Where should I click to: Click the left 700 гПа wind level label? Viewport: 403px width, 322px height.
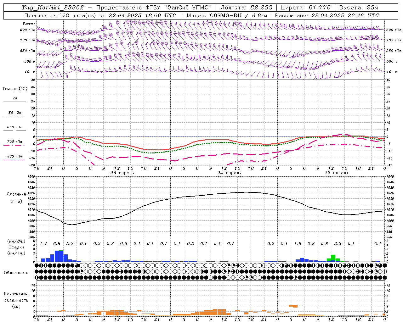click(x=28, y=40)
